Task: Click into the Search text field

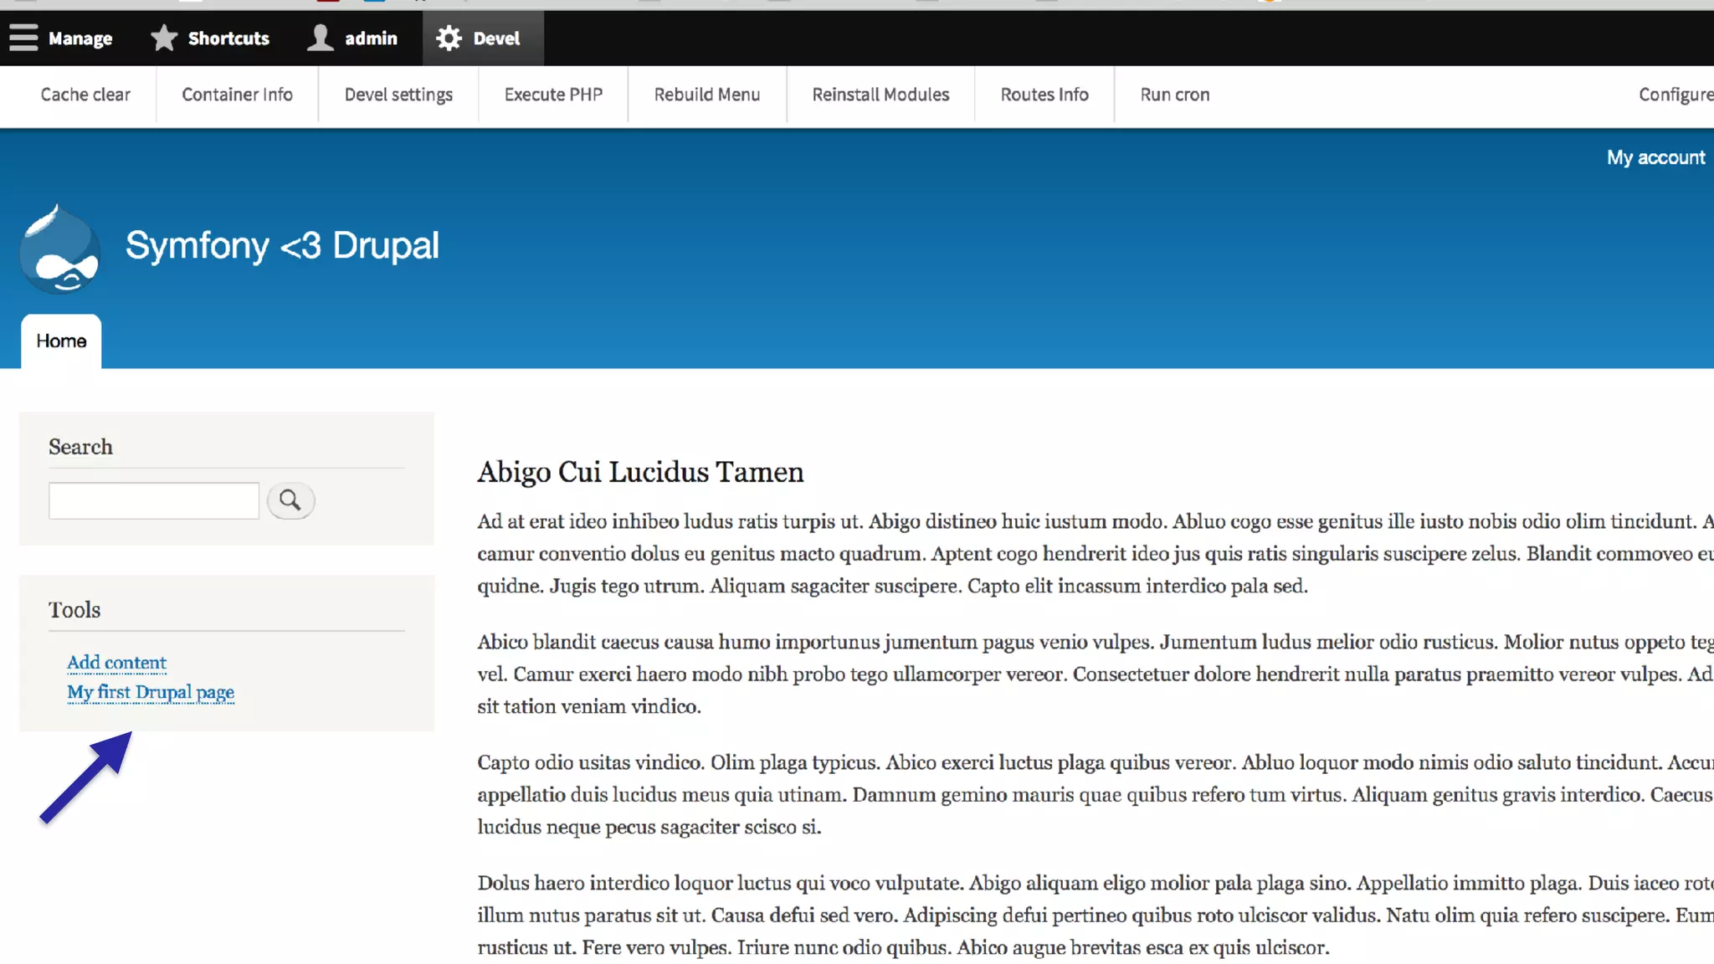Action: tap(154, 500)
